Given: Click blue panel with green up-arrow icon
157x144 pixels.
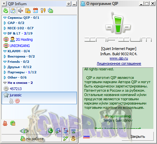Looking at the screenshot, I should [x=73, y=131].
